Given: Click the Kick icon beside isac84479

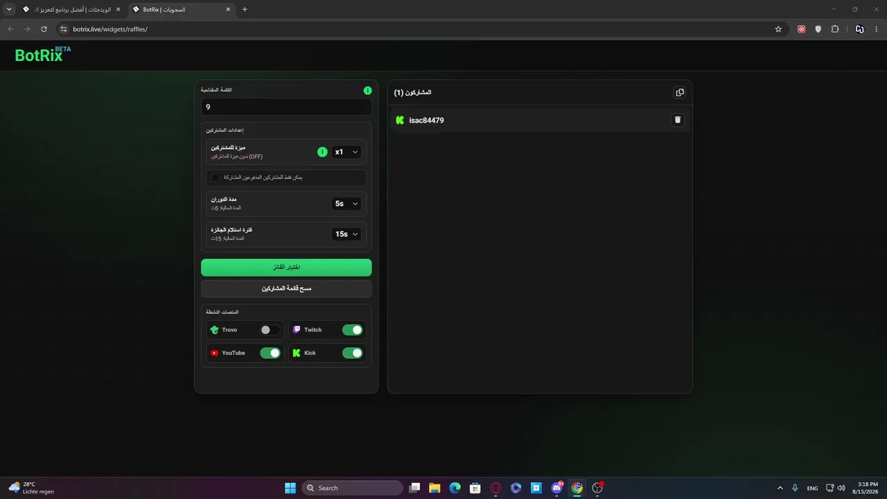Looking at the screenshot, I should [400, 120].
